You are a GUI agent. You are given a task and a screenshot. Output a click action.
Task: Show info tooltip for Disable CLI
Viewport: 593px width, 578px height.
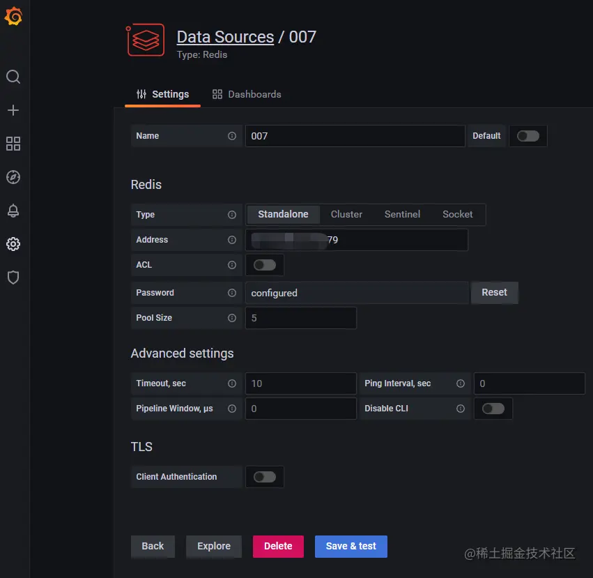coord(461,409)
